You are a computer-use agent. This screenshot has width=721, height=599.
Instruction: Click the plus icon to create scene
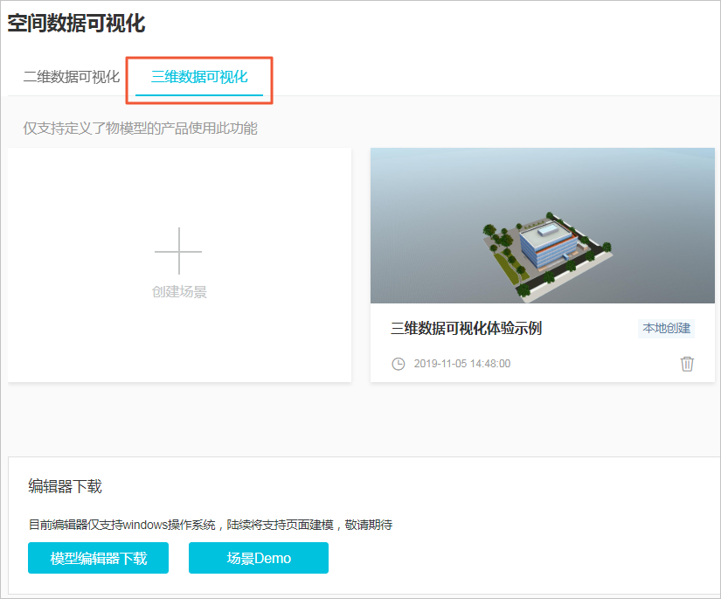coord(178,251)
